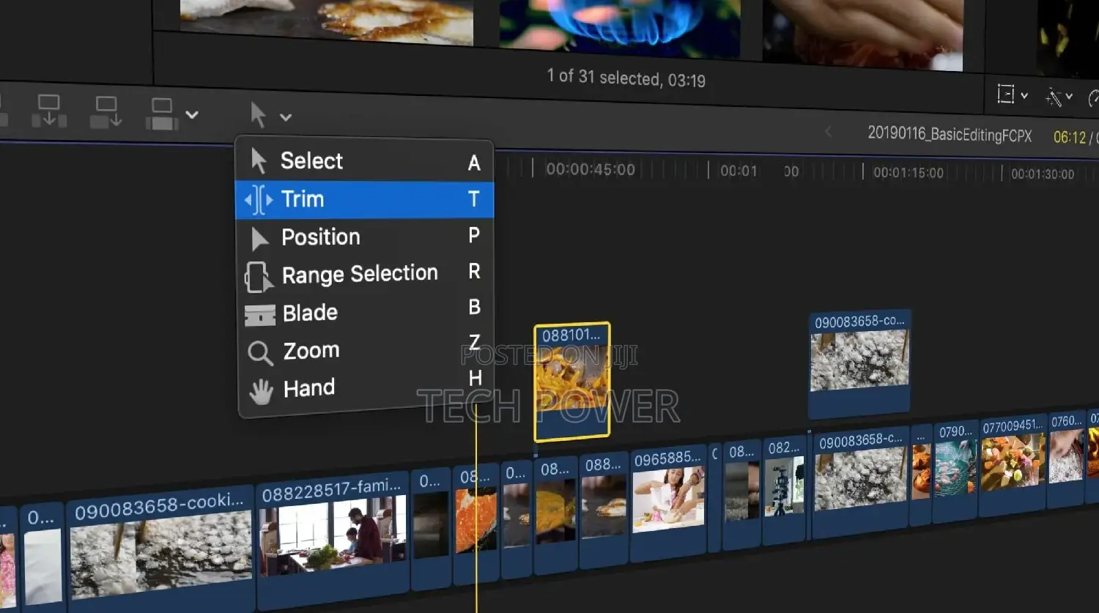Select the blue gas flame browser thumbnail
The image size is (1099, 613).
point(620,26)
